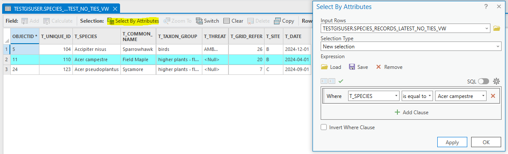Click the 'AMB...' threat cell

point(215,50)
